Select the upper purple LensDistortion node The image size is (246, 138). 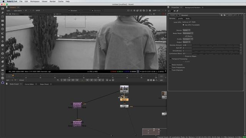[x=77, y=105]
